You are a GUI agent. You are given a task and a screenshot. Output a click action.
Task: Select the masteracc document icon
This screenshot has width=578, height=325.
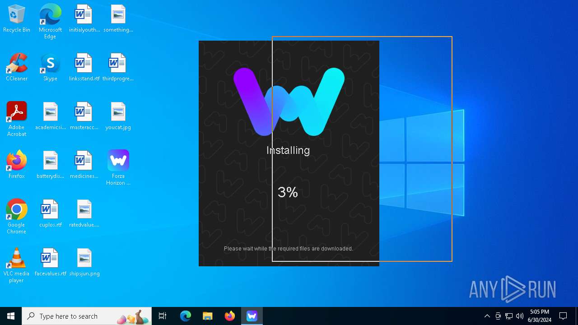(x=84, y=116)
